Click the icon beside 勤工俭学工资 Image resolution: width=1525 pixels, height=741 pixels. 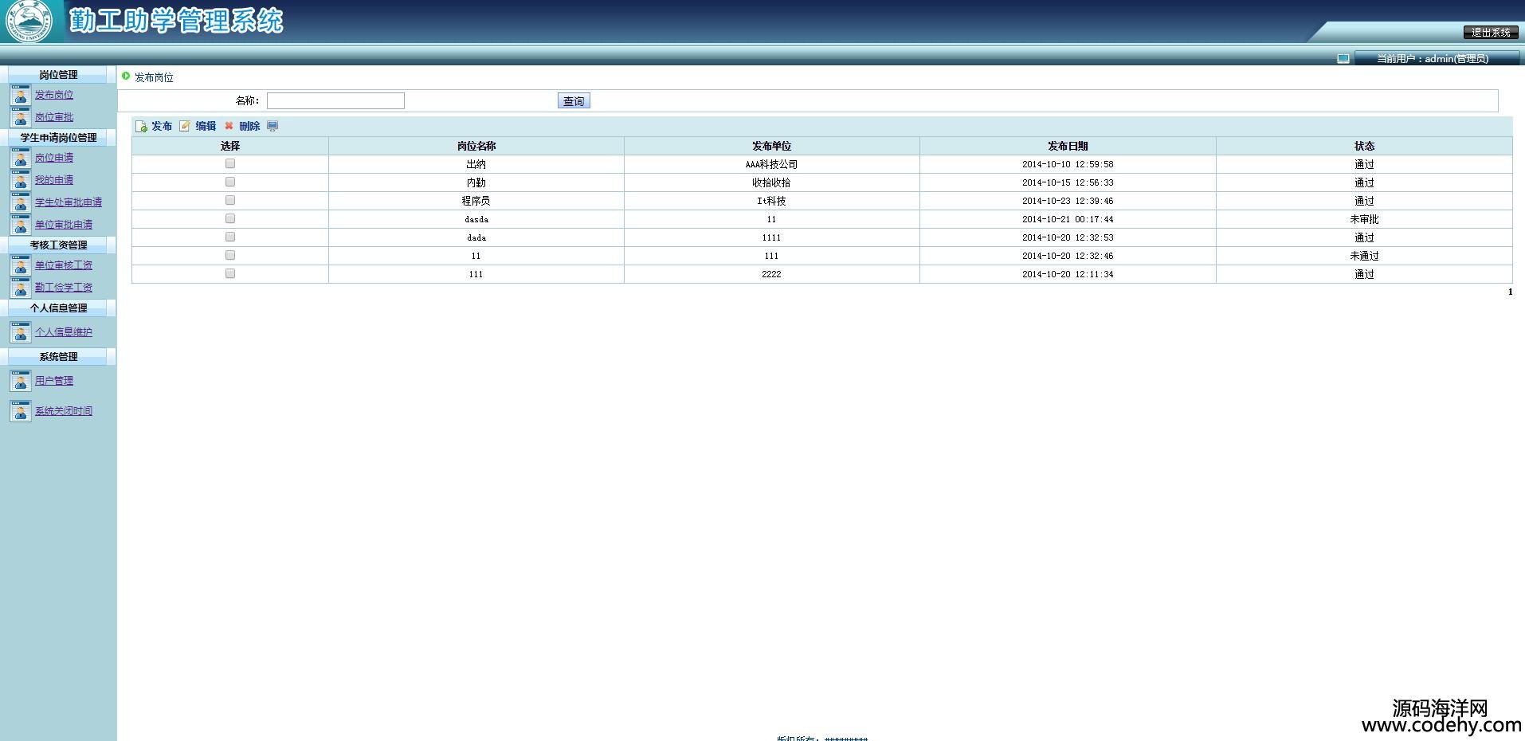[21, 288]
